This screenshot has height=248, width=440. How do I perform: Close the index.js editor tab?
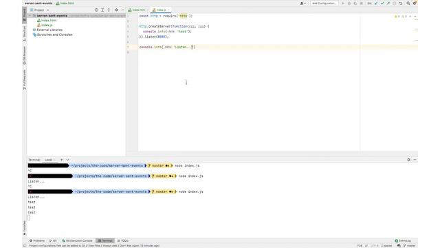tap(168, 10)
